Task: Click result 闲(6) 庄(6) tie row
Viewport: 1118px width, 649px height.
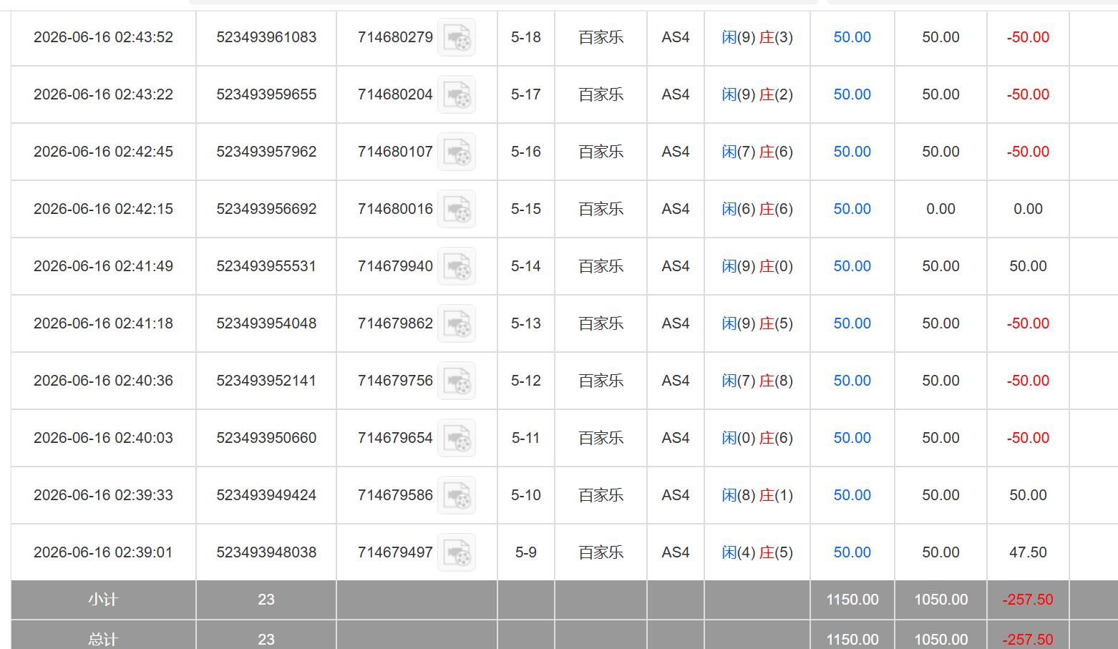Action: coord(757,209)
